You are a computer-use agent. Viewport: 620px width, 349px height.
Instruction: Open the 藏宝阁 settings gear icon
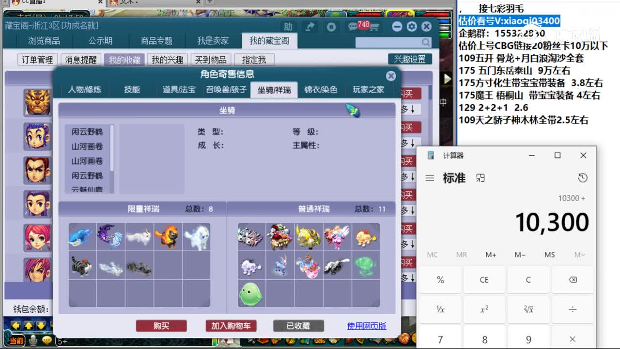411,28
